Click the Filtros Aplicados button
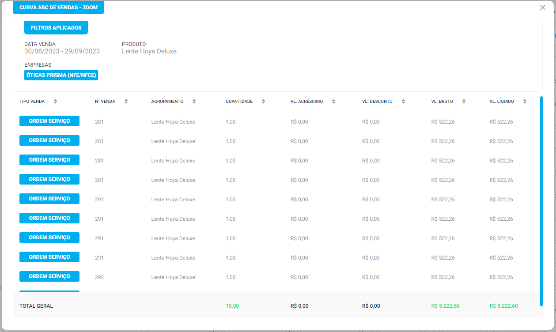This screenshot has height=332, width=556. [x=56, y=28]
